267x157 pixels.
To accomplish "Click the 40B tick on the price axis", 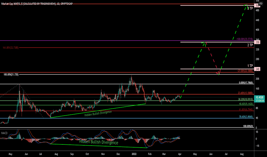I will click(x=257, y=30).
